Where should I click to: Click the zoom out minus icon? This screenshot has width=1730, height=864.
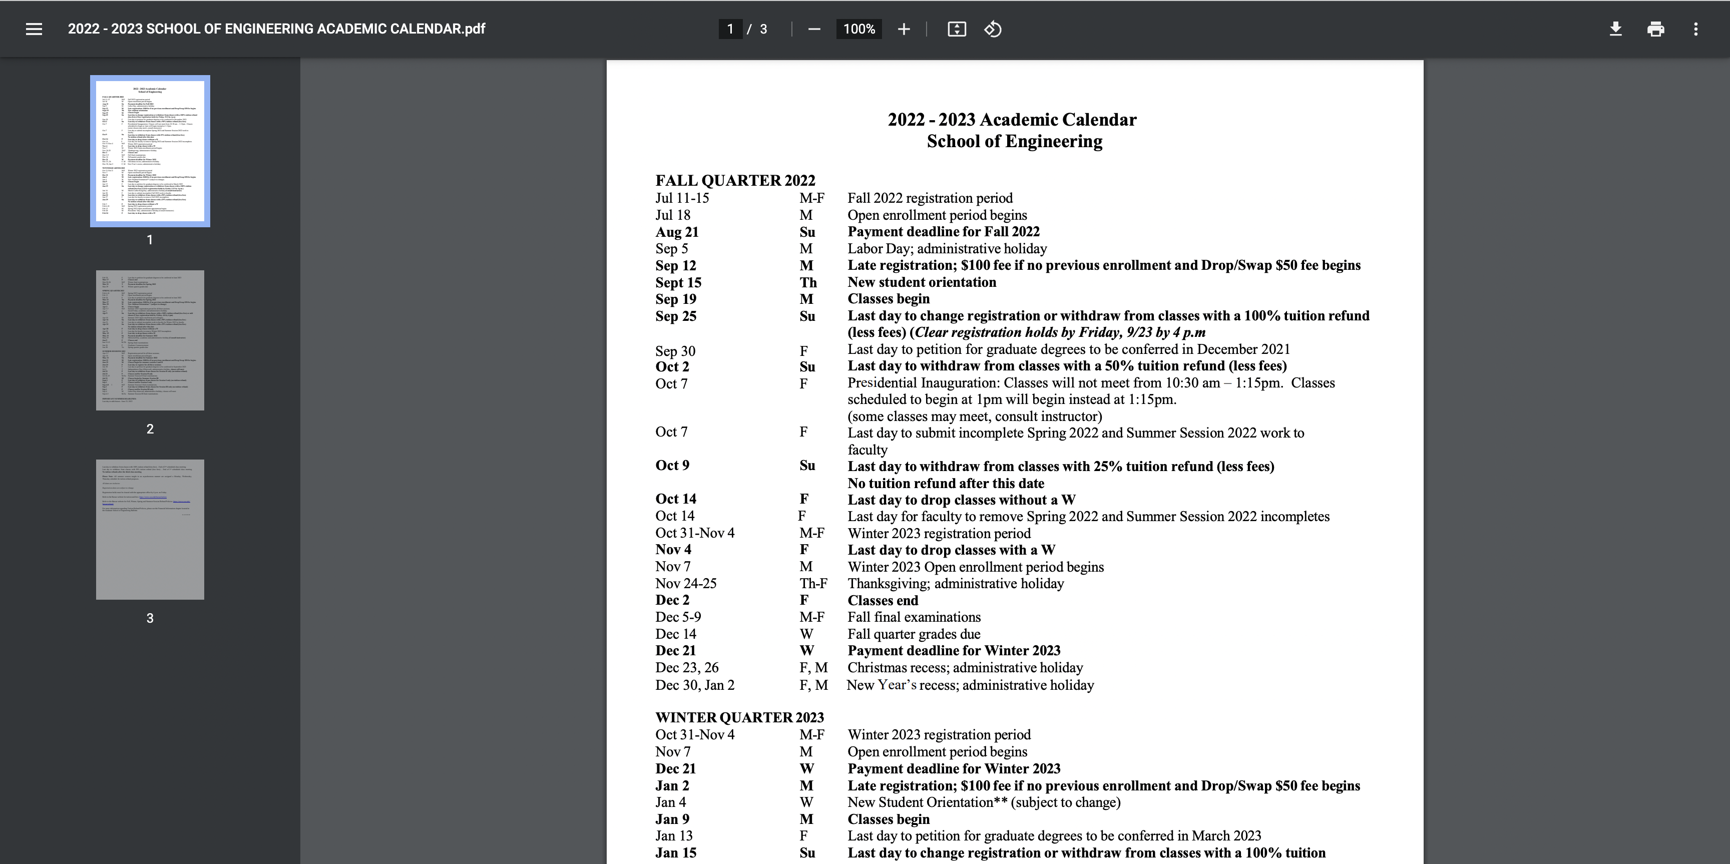(814, 29)
